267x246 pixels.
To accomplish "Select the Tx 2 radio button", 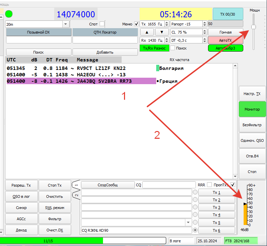I will point(195,200).
